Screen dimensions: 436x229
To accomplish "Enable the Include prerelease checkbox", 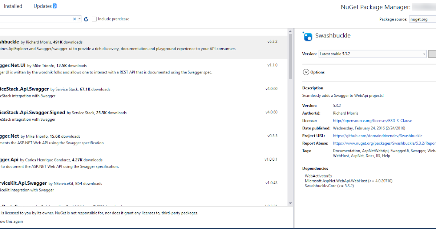I will coord(94,19).
